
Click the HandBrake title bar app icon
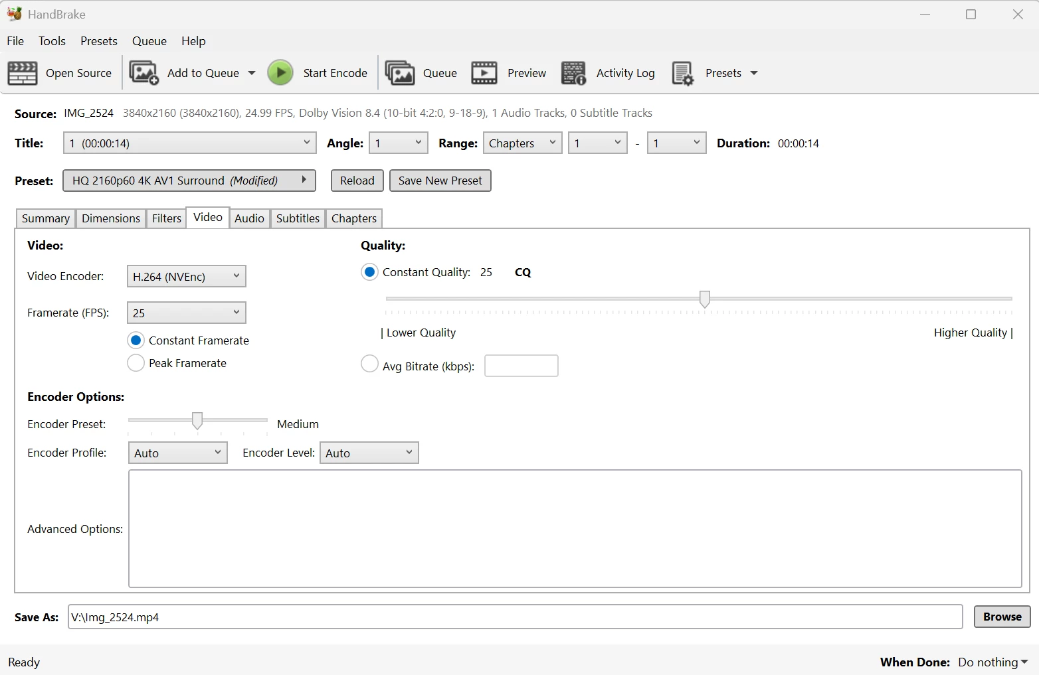pos(15,14)
